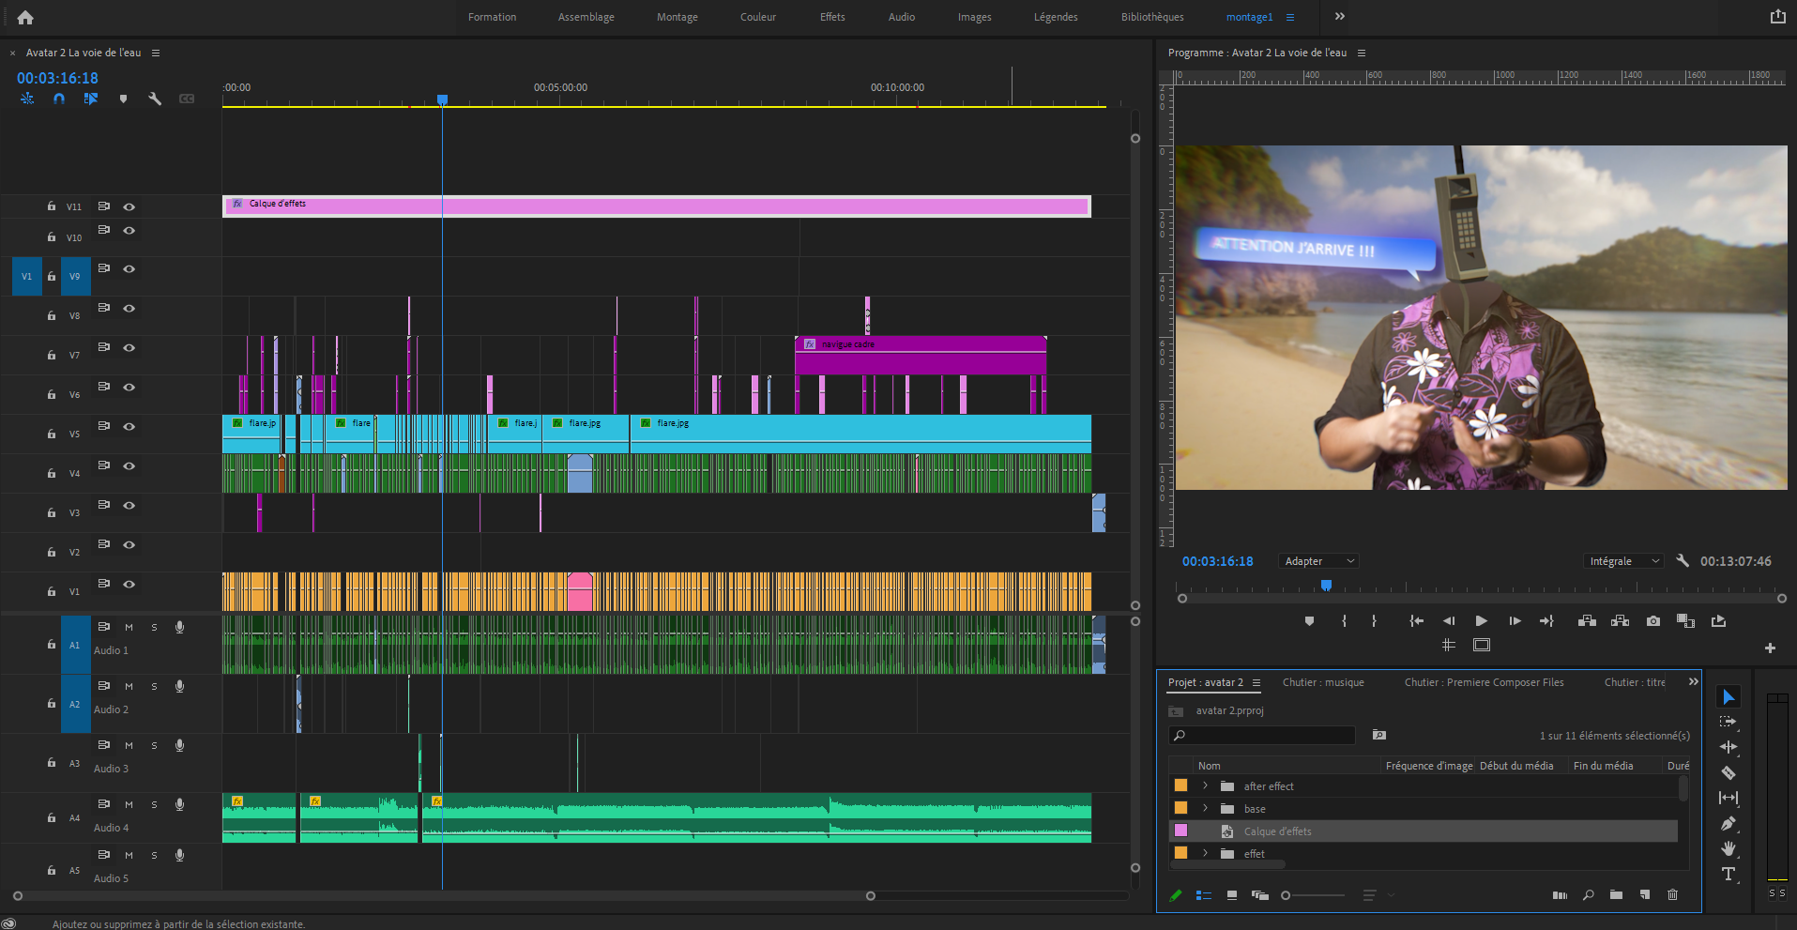This screenshot has height=930, width=1797.
Task: Click the captions CC track icon
Action: click(x=187, y=99)
